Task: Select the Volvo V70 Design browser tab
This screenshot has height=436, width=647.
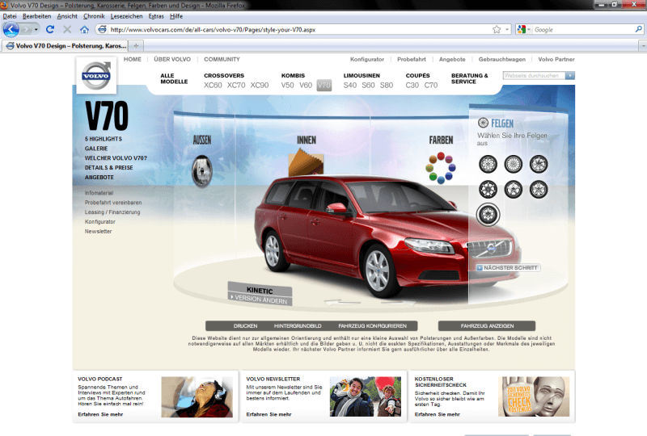Action: coord(66,45)
